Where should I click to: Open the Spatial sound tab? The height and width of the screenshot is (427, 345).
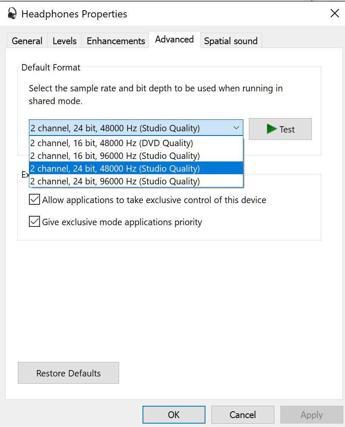[231, 41]
